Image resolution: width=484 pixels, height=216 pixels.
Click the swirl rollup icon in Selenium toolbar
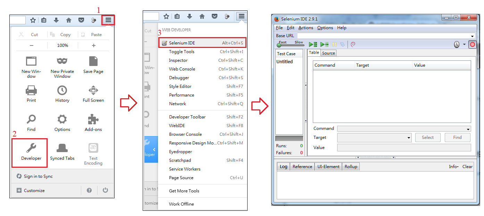(x=353, y=44)
